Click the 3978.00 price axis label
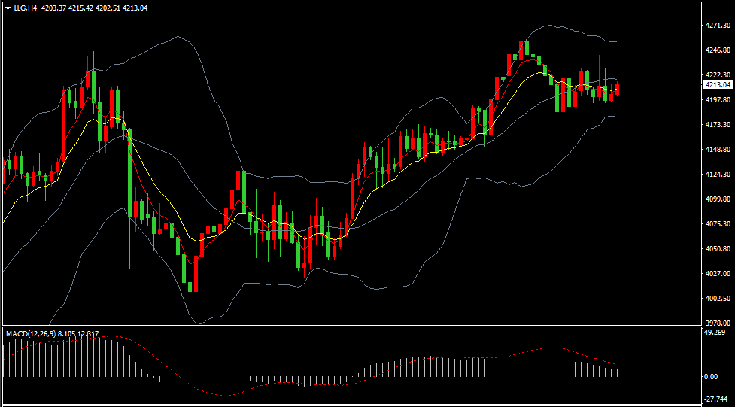735x407 pixels. [x=718, y=323]
